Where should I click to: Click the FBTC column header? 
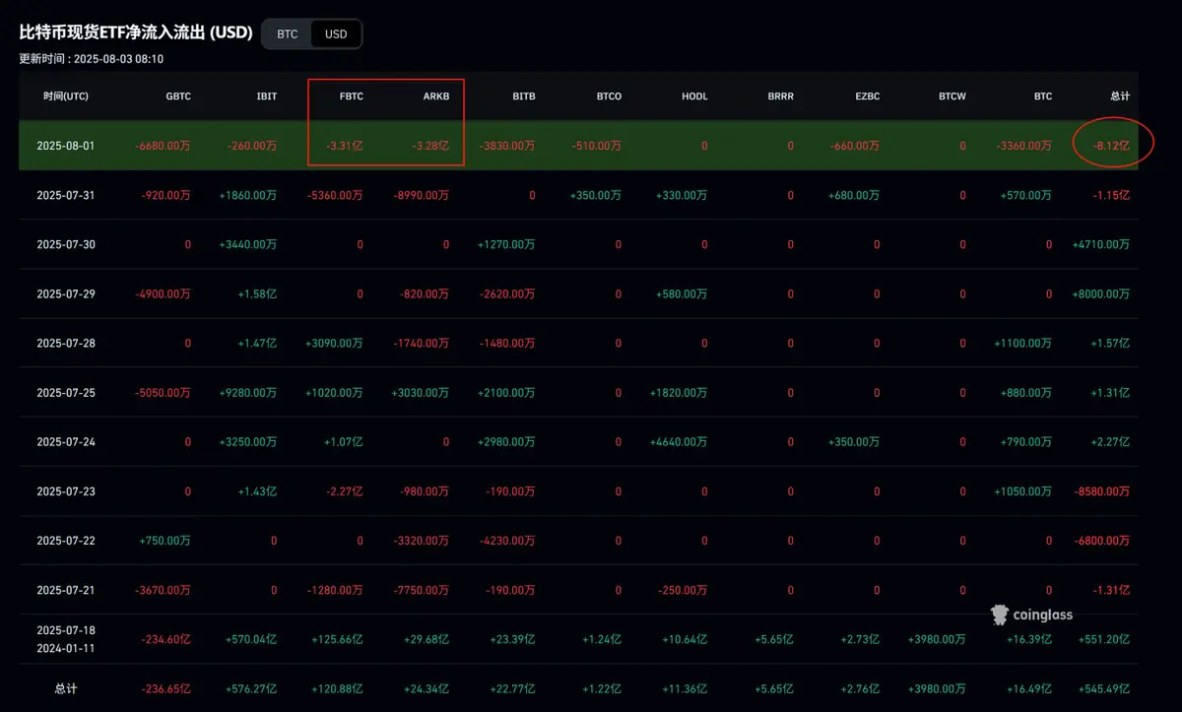(351, 97)
